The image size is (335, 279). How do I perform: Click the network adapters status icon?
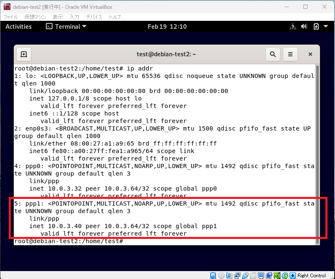coord(237,275)
